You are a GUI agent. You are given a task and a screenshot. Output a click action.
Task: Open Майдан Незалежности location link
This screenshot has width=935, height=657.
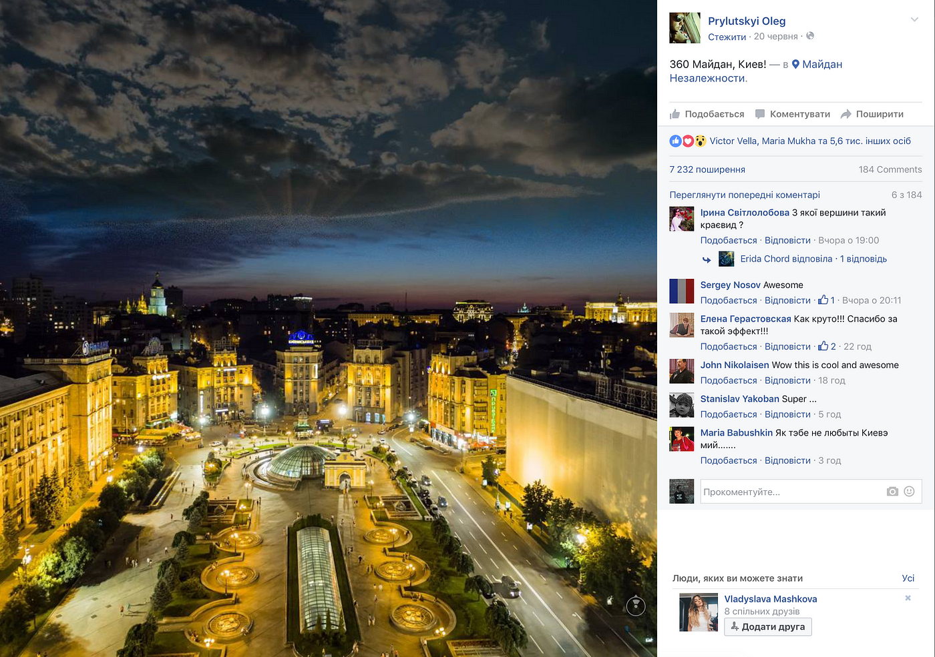click(x=756, y=71)
